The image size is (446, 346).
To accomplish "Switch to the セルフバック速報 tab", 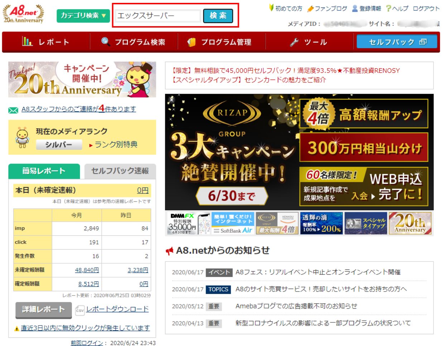I will click(x=120, y=171).
